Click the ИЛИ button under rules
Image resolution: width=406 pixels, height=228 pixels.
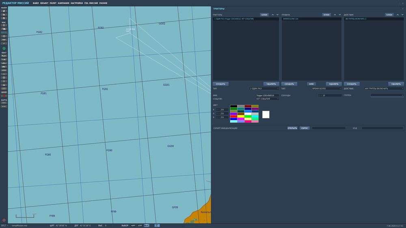[x=311, y=84]
